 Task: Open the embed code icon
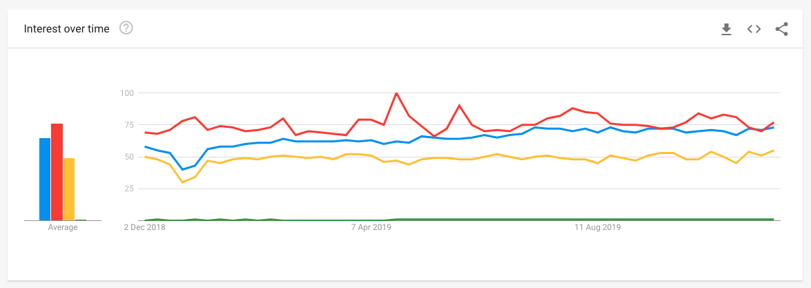[x=754, y=29]
